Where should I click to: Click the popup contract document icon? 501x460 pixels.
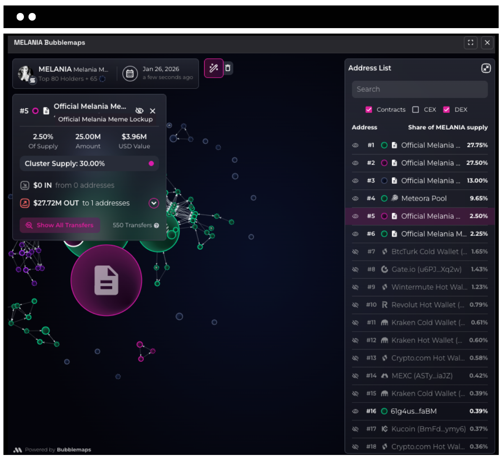47,111
